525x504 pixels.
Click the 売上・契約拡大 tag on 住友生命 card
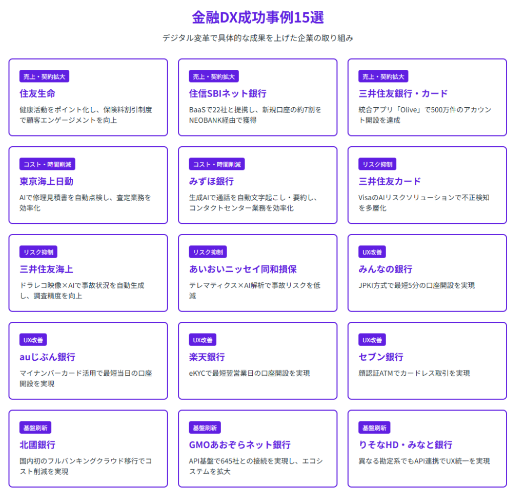[44, 76]
